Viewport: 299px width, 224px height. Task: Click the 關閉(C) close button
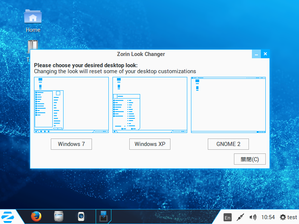pyautogui.click(x=250, y=159)
